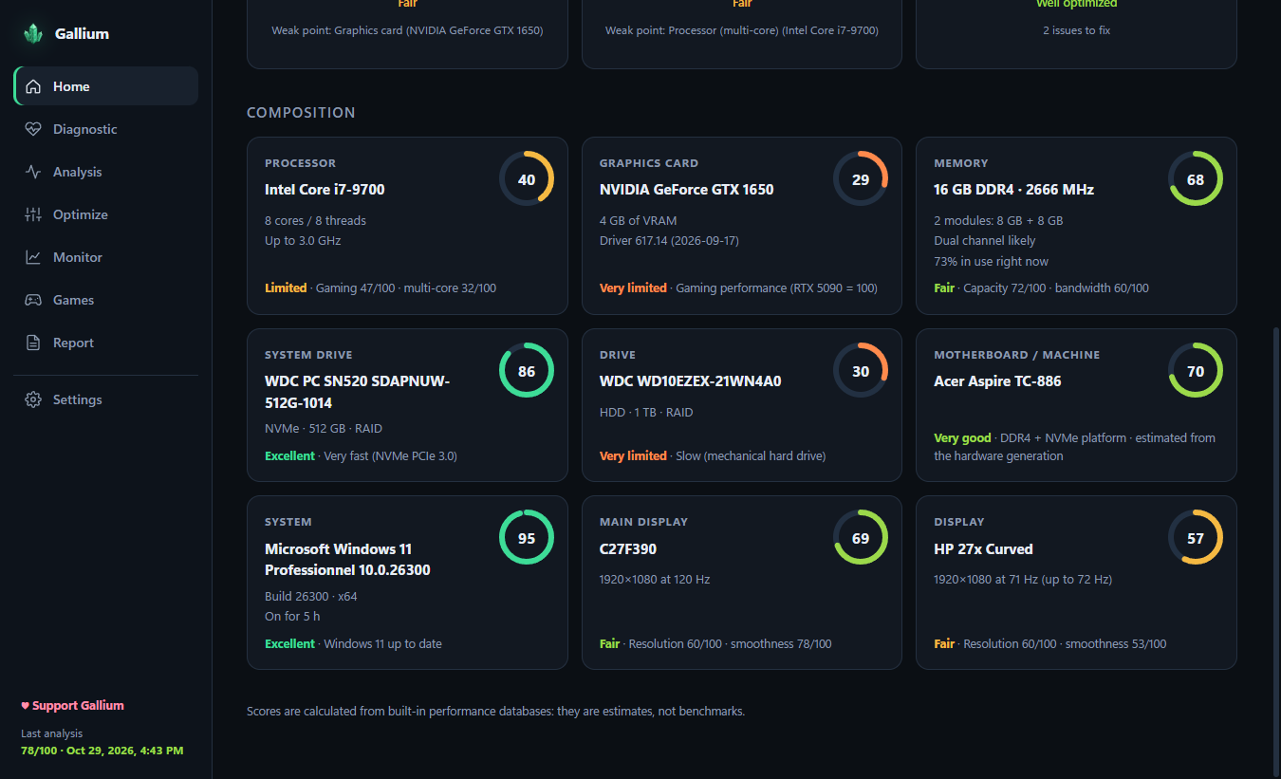Screen dimensions: 1281x779
Task: Open the Optimize section
Action: tap(105, 214)
